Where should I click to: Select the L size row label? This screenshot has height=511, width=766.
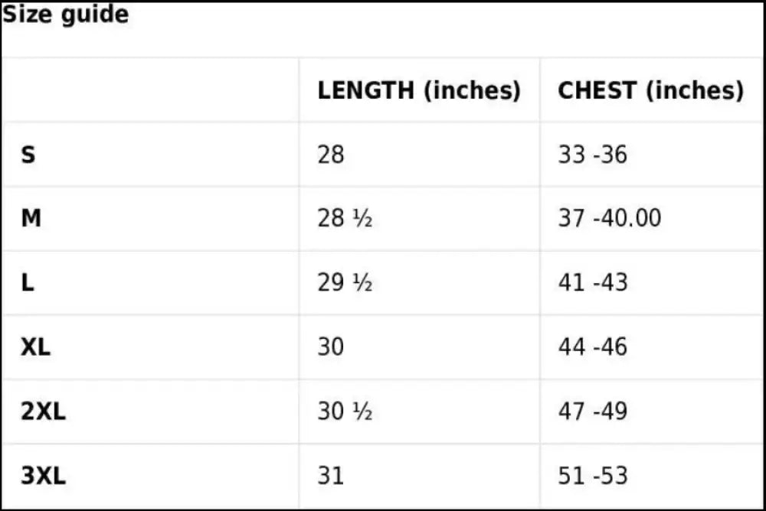coord(28,283)
